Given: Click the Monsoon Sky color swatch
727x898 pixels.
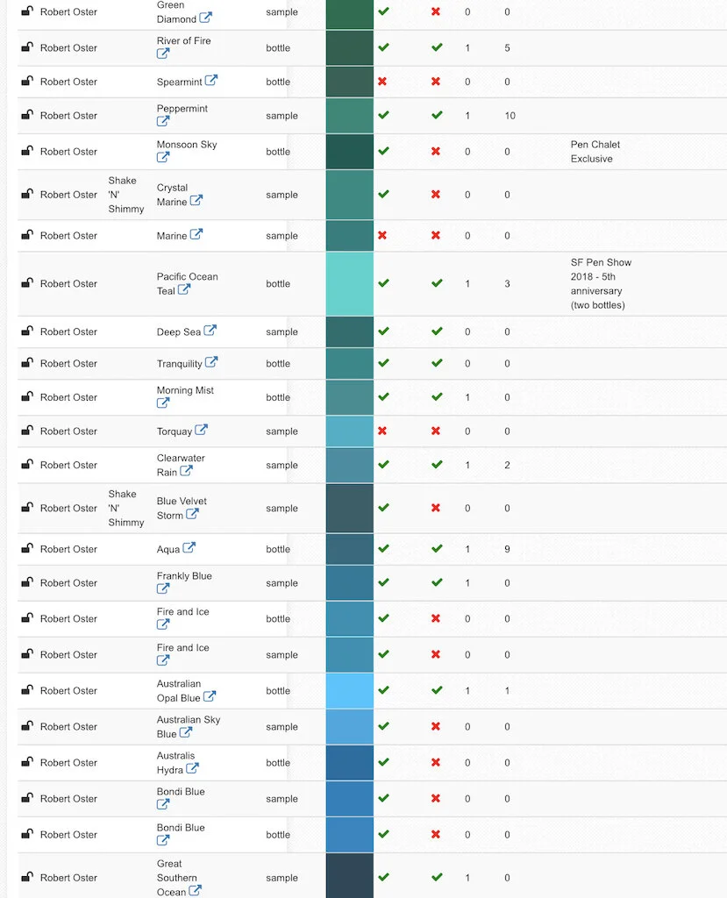Looking at the screenshot, I should coord(349,152).
